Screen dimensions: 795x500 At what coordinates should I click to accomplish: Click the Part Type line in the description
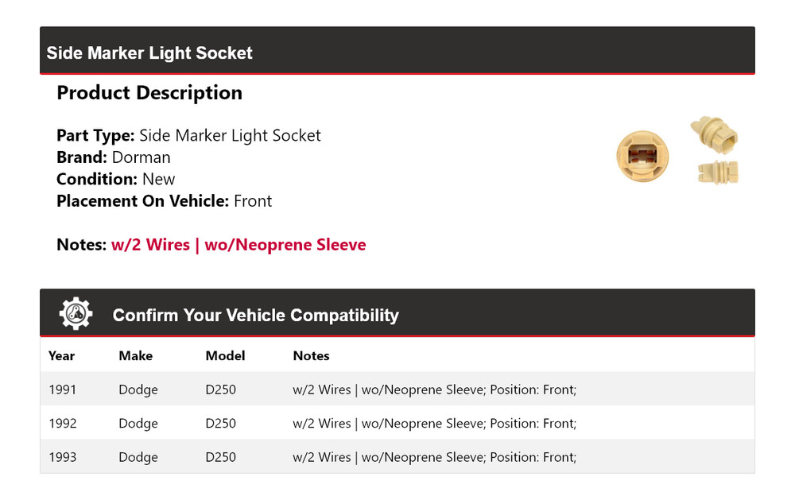(x=188, y=136)
